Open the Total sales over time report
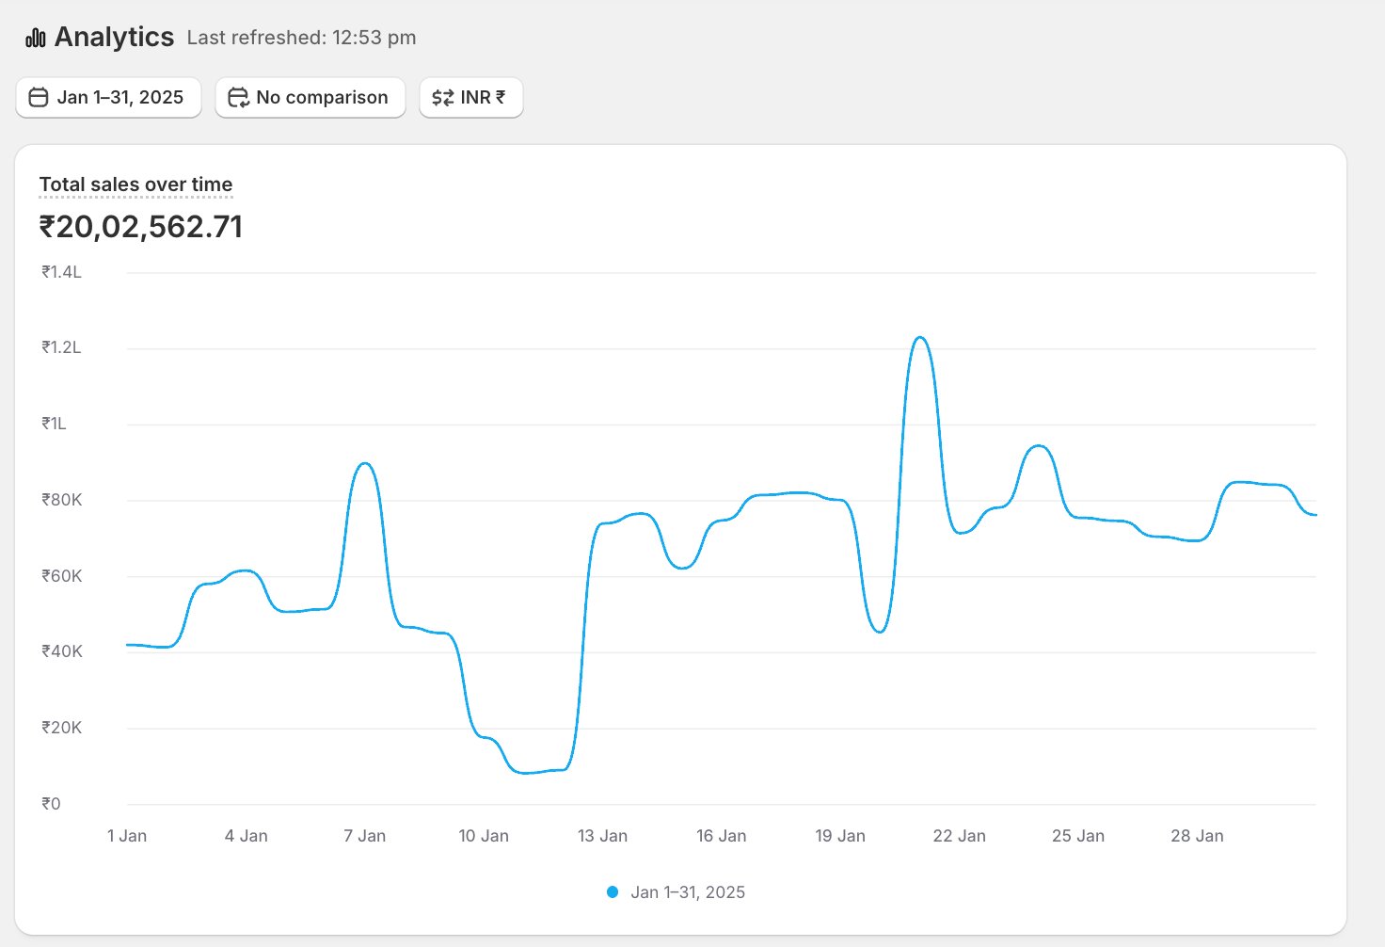The image size is (1385, 947). click(x=135, y=185)
